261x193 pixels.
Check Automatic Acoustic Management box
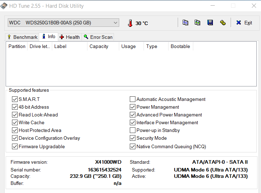pyautogui.click(x=133, y=99)
